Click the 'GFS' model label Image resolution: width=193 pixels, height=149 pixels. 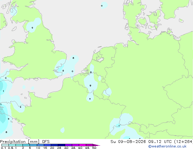46,142
